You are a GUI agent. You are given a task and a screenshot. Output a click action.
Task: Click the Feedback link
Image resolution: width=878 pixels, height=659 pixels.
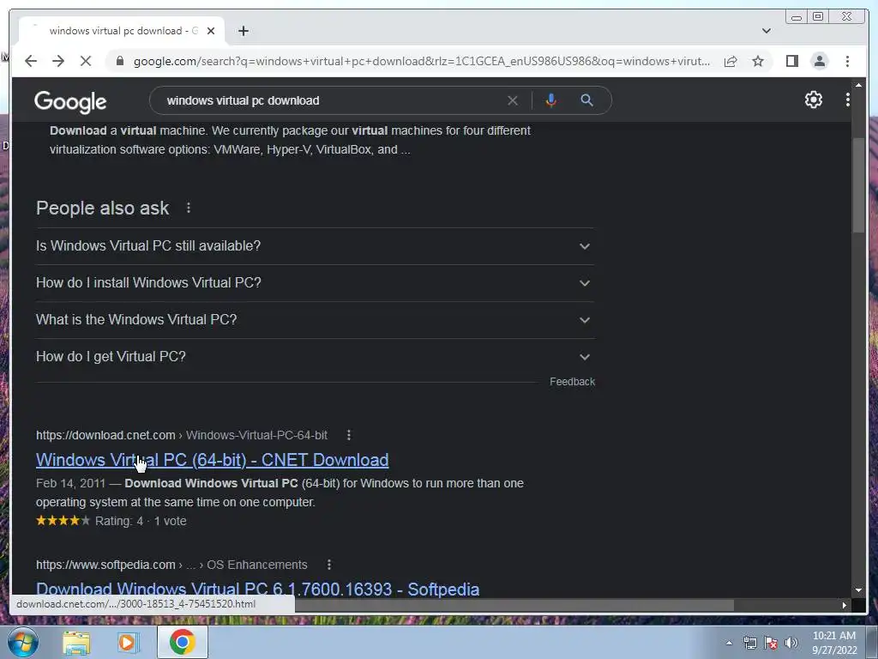pyautogui.click(x=572, y=382)
